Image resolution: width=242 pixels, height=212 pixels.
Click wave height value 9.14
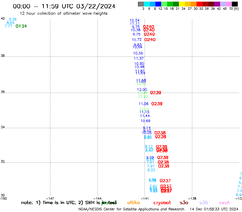click(147, 128)
